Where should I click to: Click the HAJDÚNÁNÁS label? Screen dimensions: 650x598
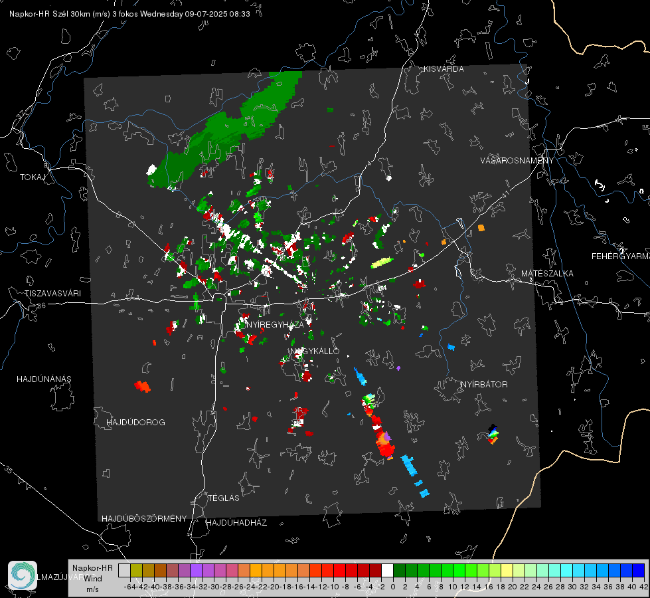[x=44, y=379]
